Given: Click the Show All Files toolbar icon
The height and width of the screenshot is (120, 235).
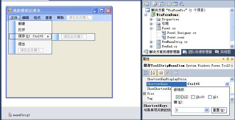Looking at the screenshot, I should [154, 4].
